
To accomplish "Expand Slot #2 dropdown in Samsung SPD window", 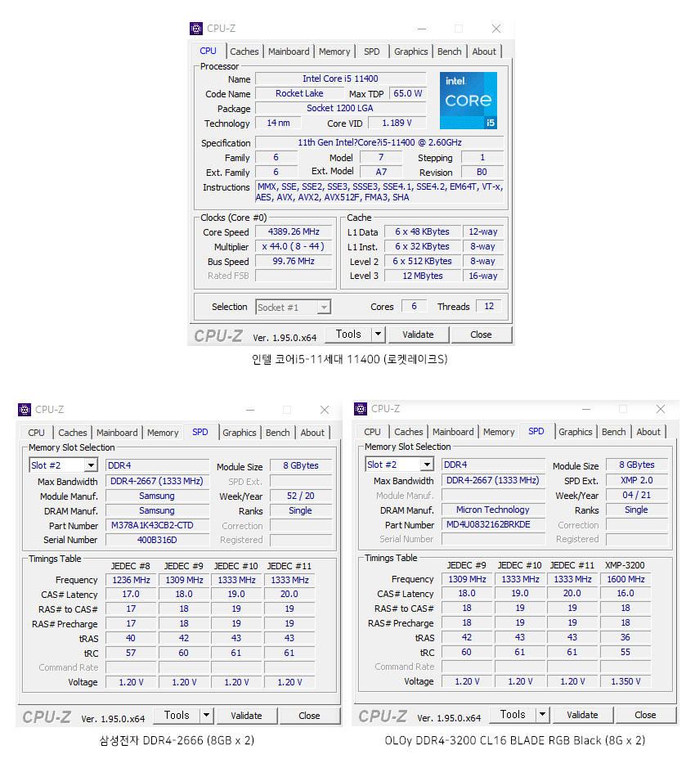I will pos(91,465).
